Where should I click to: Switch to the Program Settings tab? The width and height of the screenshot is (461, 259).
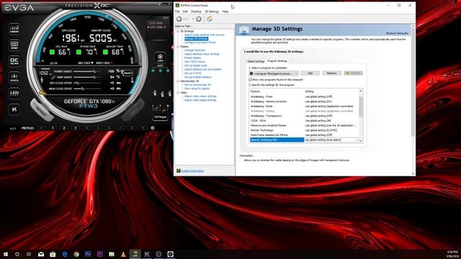[277, 61]
